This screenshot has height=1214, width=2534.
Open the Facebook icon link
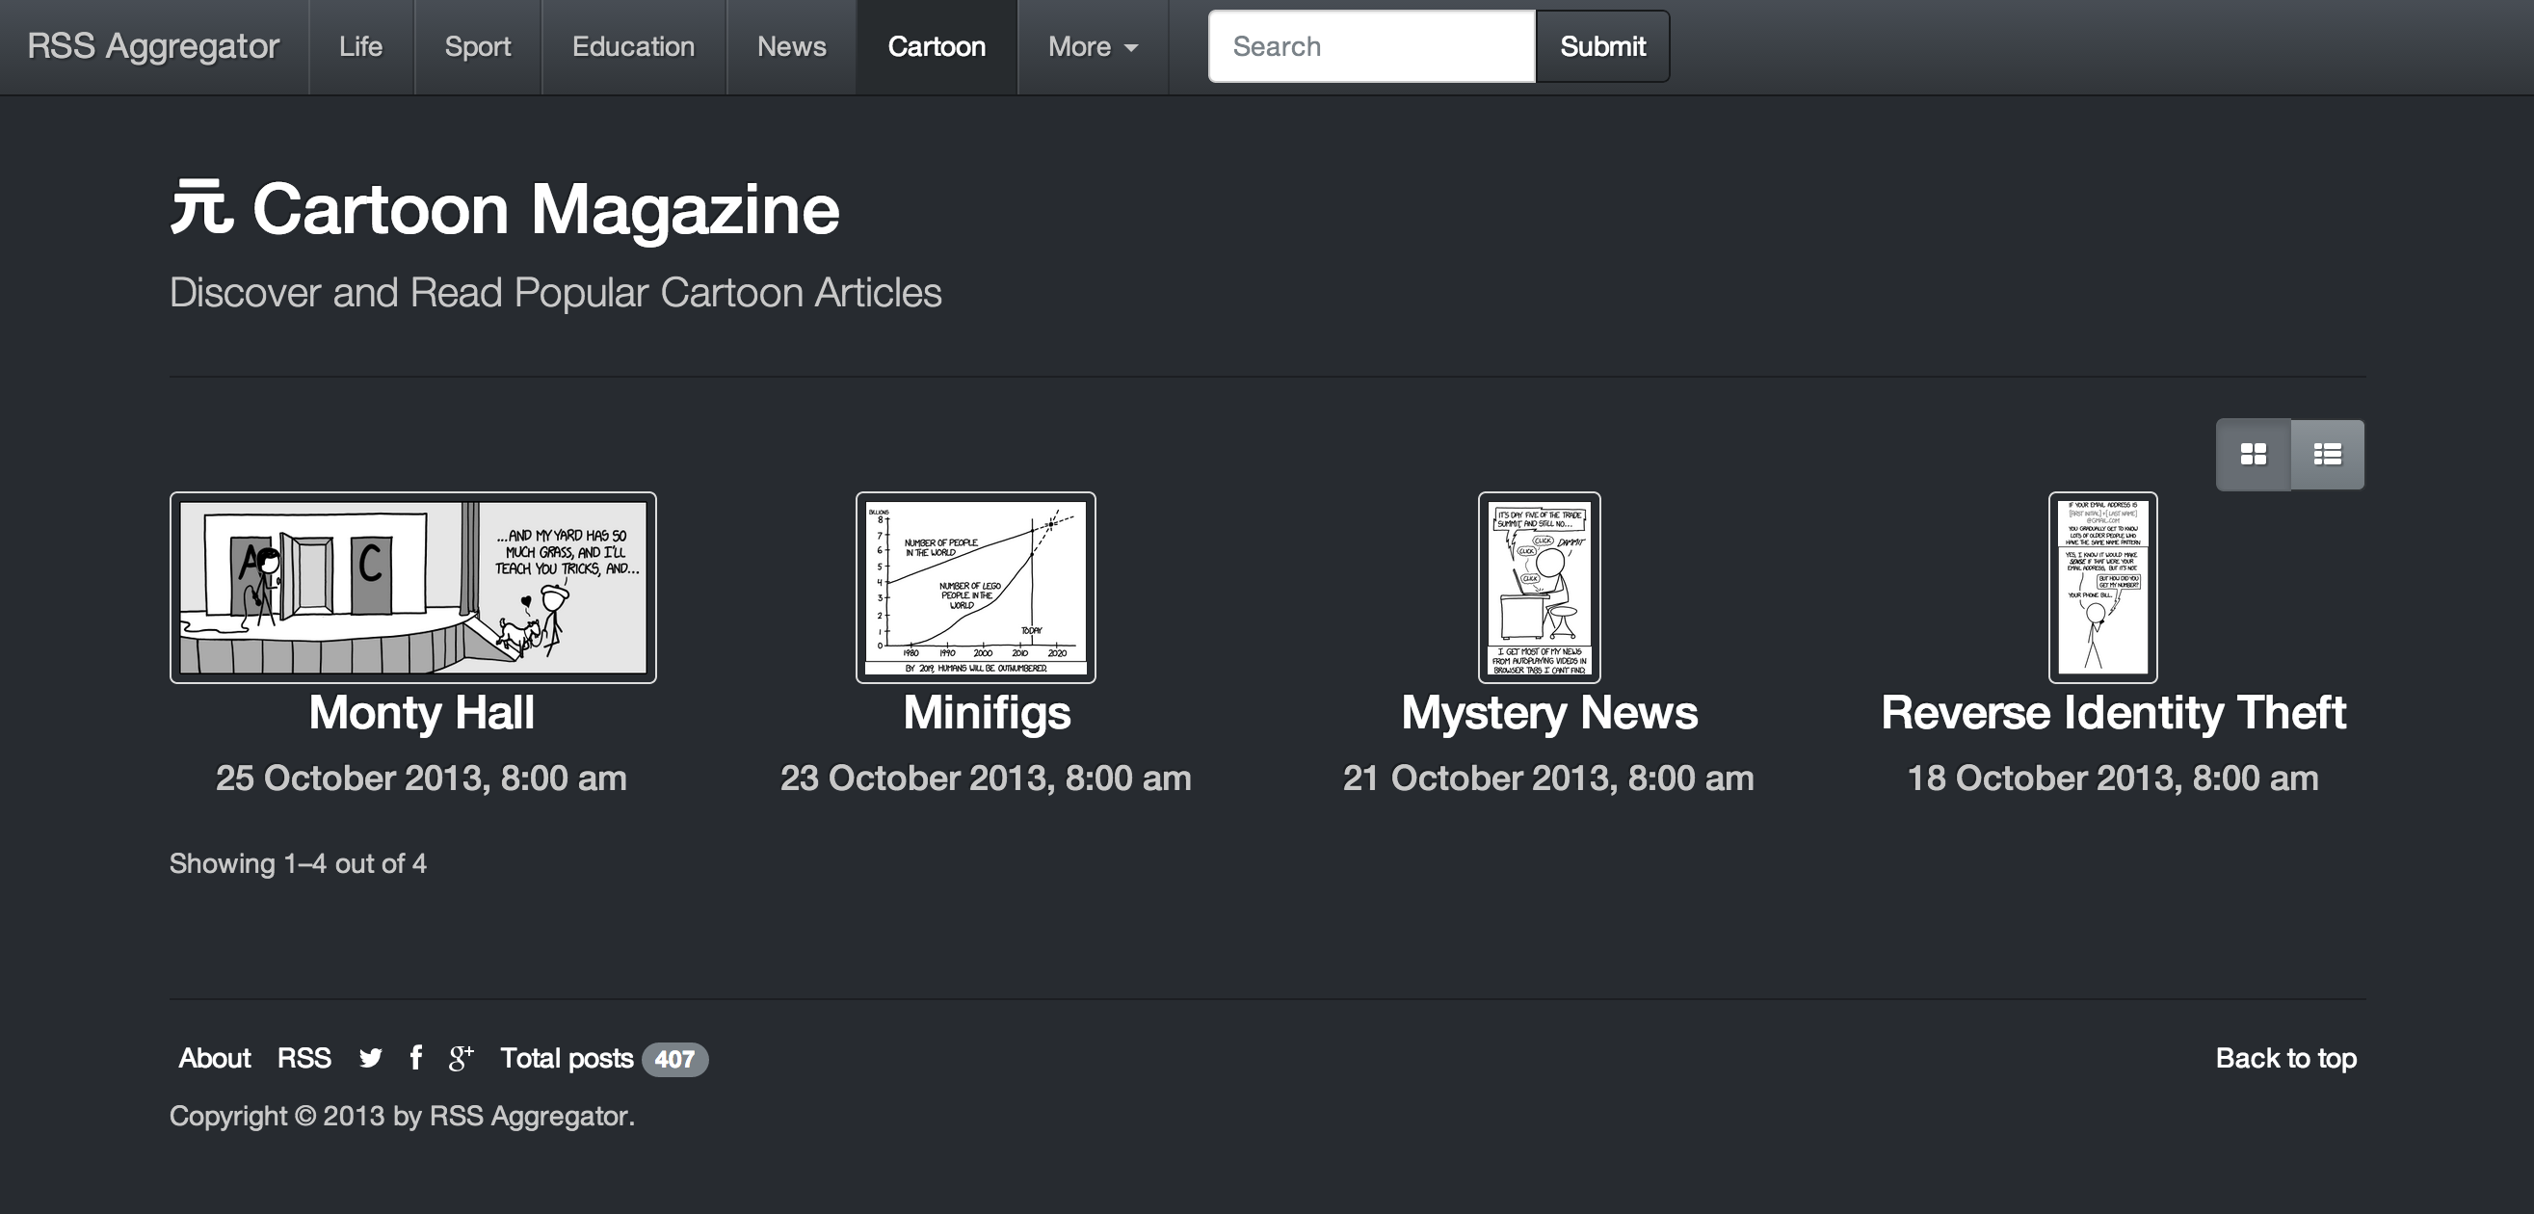[416, 1058]
